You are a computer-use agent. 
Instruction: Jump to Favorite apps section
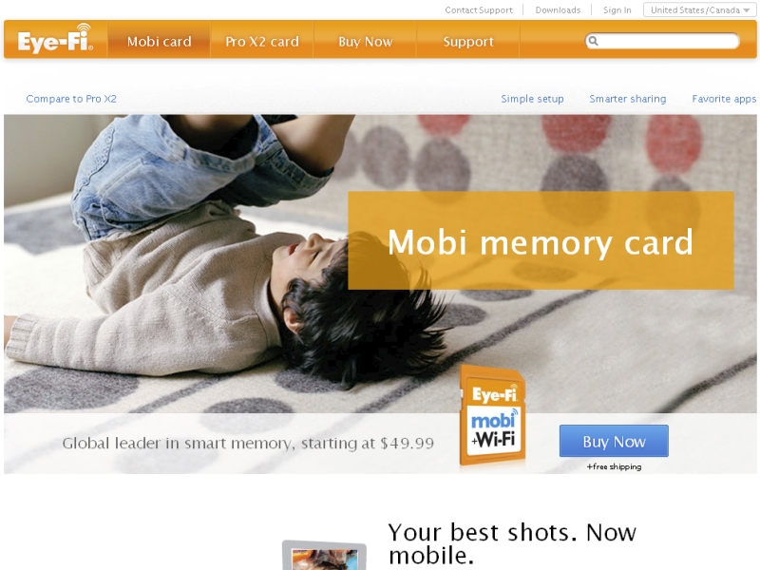[724, 99]
